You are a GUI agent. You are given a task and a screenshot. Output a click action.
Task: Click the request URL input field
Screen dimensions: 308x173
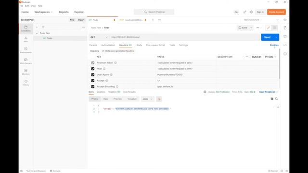[185, 37]
